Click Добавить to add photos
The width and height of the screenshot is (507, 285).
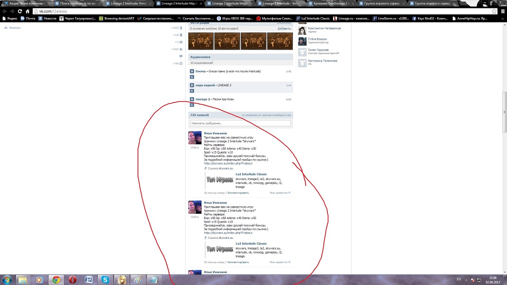tap(284, 29)
